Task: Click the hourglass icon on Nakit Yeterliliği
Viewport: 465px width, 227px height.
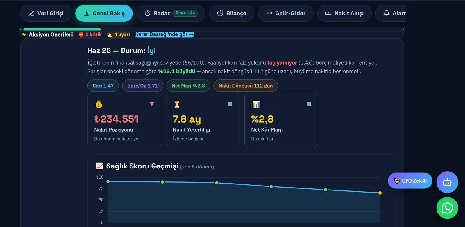Action: click(x=177, y=104)
